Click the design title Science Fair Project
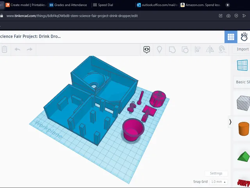Screen dimensions: 250x188 pos(30,36)
